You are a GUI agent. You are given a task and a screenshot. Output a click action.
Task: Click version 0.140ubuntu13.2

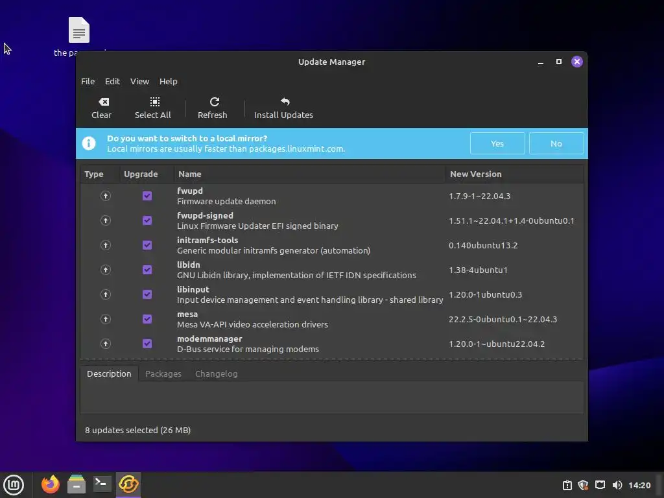(483, 245)
